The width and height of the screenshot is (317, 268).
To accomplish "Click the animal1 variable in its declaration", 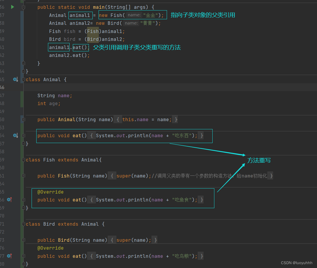I will point(80,15).
